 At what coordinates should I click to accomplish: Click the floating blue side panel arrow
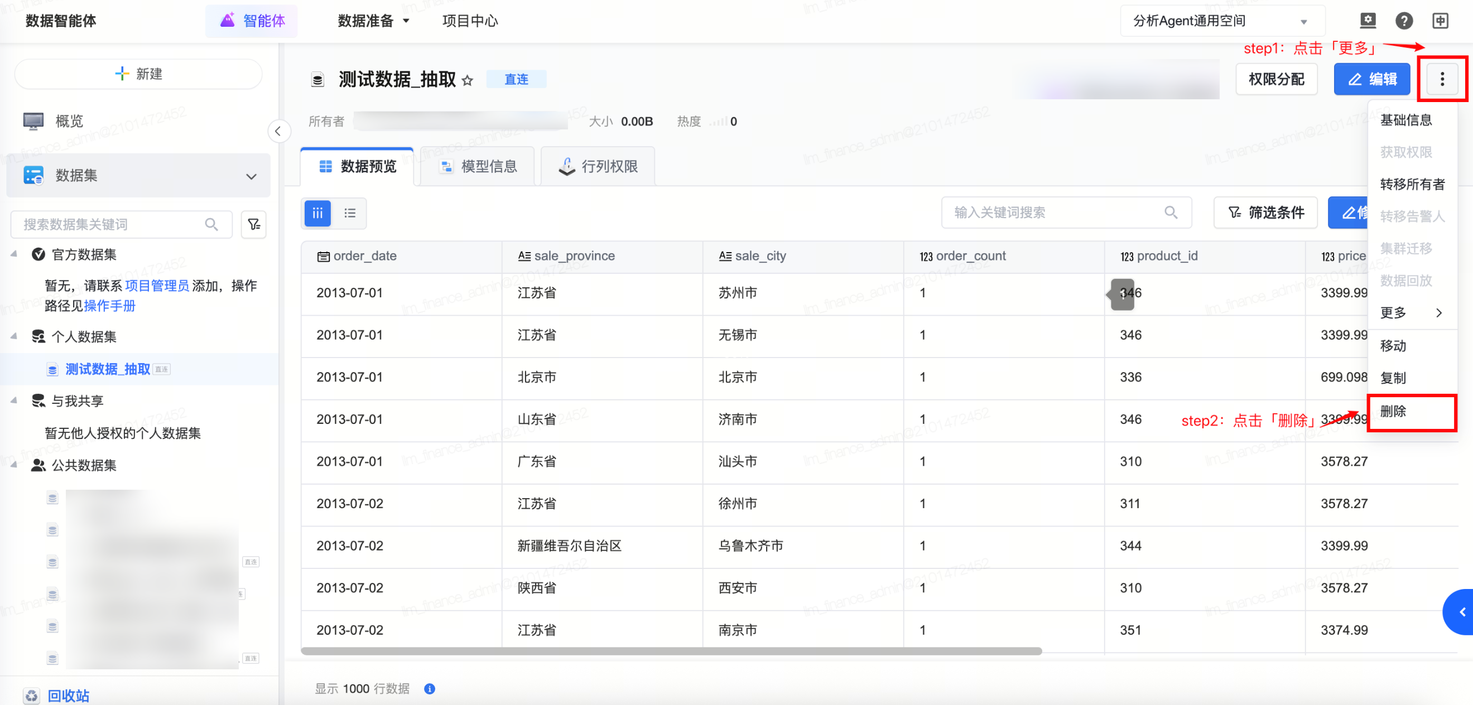click(x=1462, y=612)
